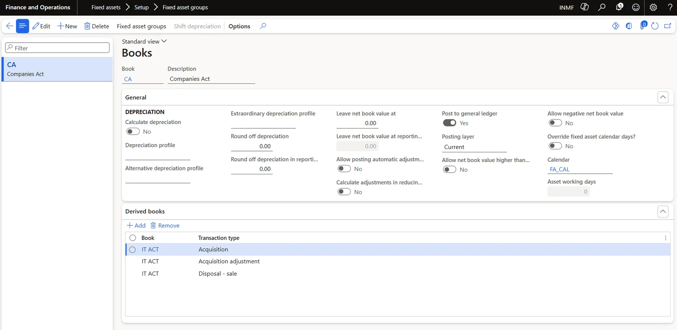Open the feedback smiley icon
677x330 pixels.
pyautogui.click(x=636, y=7)
